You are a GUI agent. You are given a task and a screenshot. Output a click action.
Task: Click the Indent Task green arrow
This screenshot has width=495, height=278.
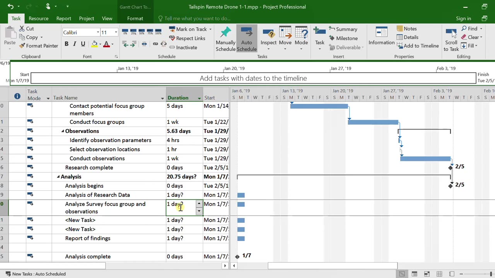133,44
